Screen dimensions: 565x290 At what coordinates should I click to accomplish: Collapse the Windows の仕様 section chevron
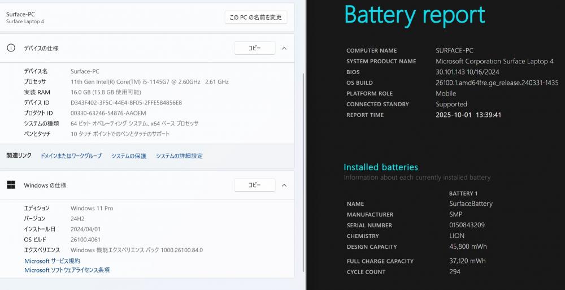tap(284, 185)
